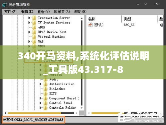The image size is (166, 125).
Task: Click the Authentication folder icon
Action: 46,84
